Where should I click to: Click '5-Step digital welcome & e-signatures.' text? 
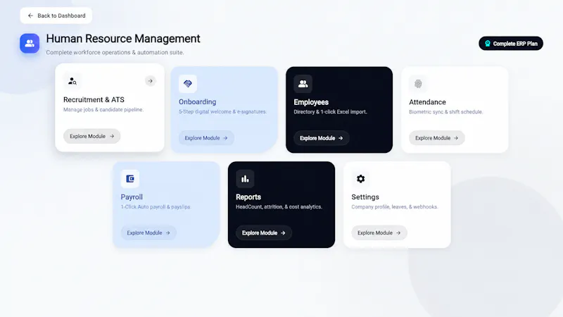pyautogui.click(x=222, y=112)
